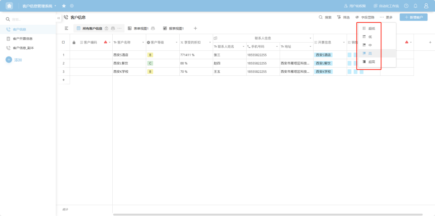The height and width of the screenshot is (216, 435).
Task: Collapse the left sidebar with double-chevron
Action: (x=58, y=18)
